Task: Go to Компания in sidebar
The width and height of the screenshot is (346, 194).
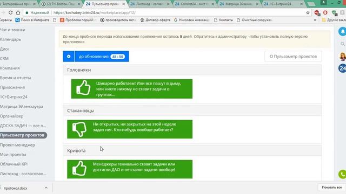Action: (10, 68)
